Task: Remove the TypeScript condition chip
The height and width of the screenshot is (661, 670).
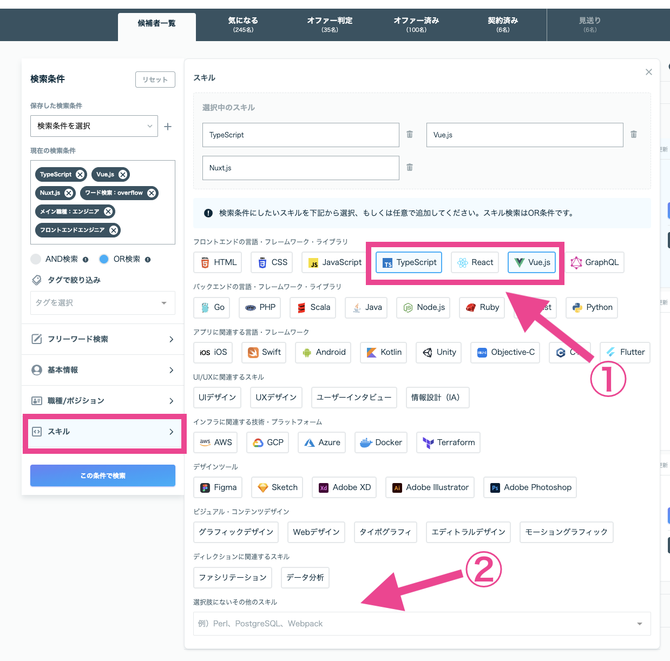Action: pos(80,175)
